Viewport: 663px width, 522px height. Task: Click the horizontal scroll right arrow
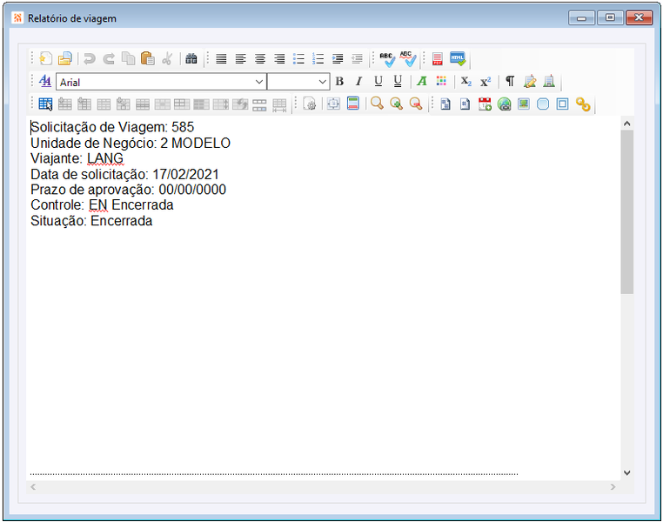click(613, 487)
